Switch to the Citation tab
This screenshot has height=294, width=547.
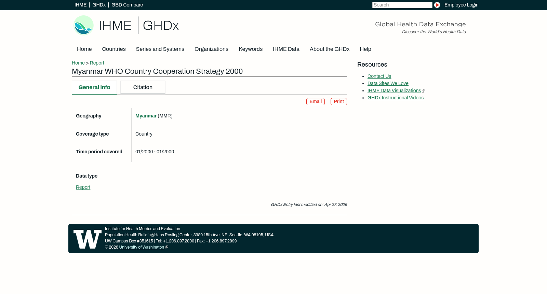click(x=143, y=87)
